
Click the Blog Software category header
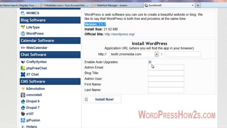[x=50, y=20]
